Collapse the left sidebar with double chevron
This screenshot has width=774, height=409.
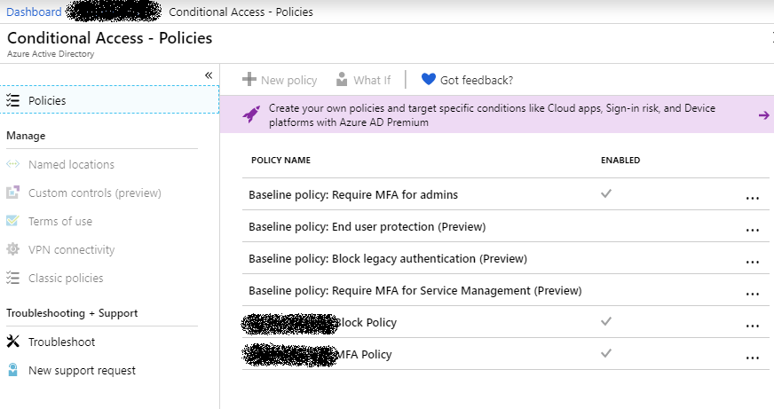209,75
